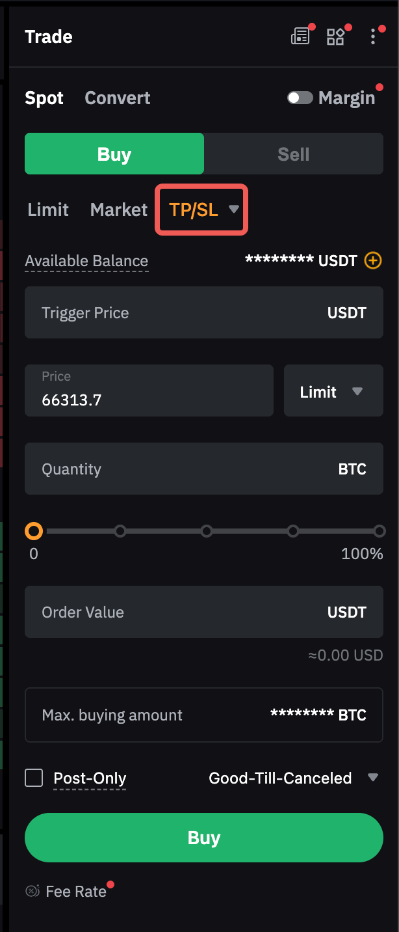Open the three-dot more options menu
This screenshot has width=399, height=932.
point(373,36)
